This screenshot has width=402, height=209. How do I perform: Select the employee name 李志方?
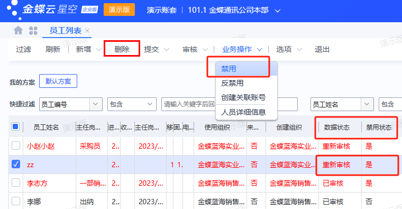point(37,183)
